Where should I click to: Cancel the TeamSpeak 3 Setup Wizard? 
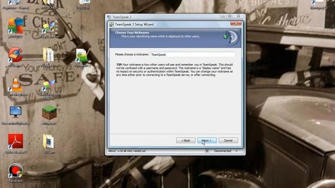(228, 140)
